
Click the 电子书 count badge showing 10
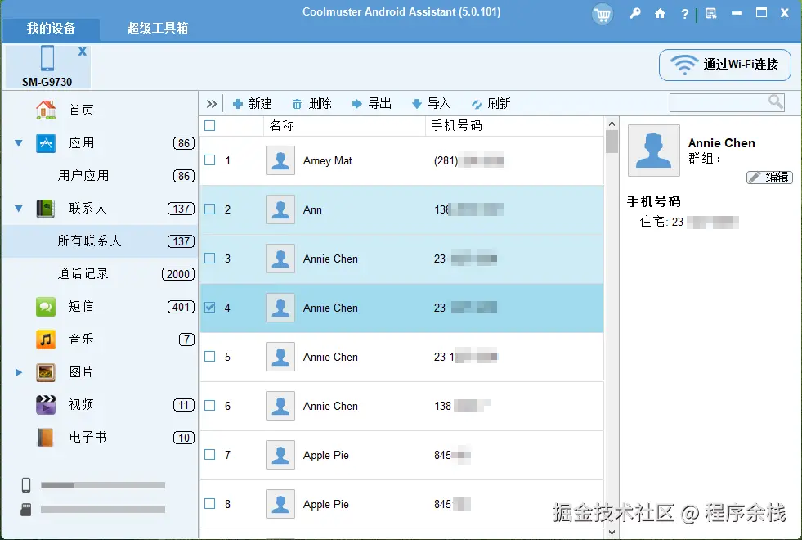click(x=184, y=438)
